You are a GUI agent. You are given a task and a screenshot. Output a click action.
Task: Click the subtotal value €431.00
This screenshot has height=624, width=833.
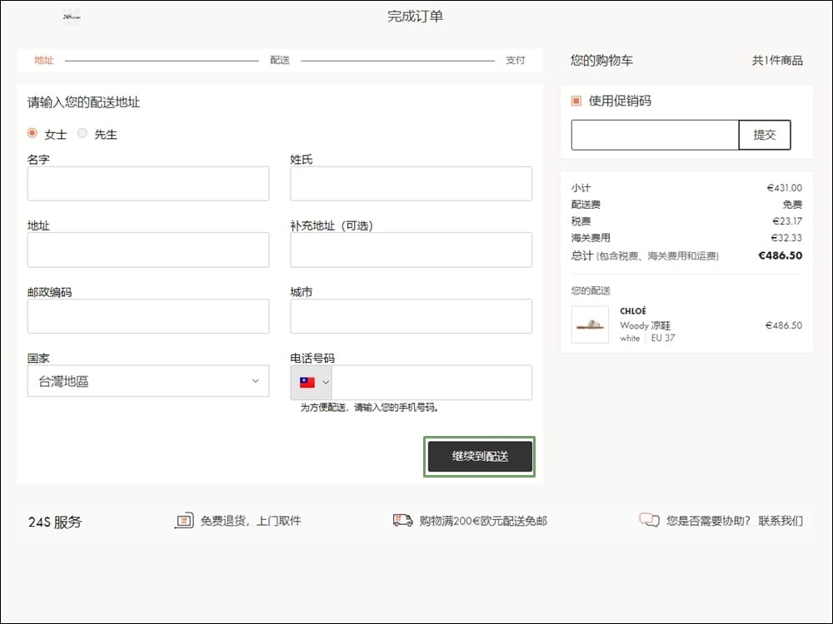pyautogui.click(x=784, y=187)
